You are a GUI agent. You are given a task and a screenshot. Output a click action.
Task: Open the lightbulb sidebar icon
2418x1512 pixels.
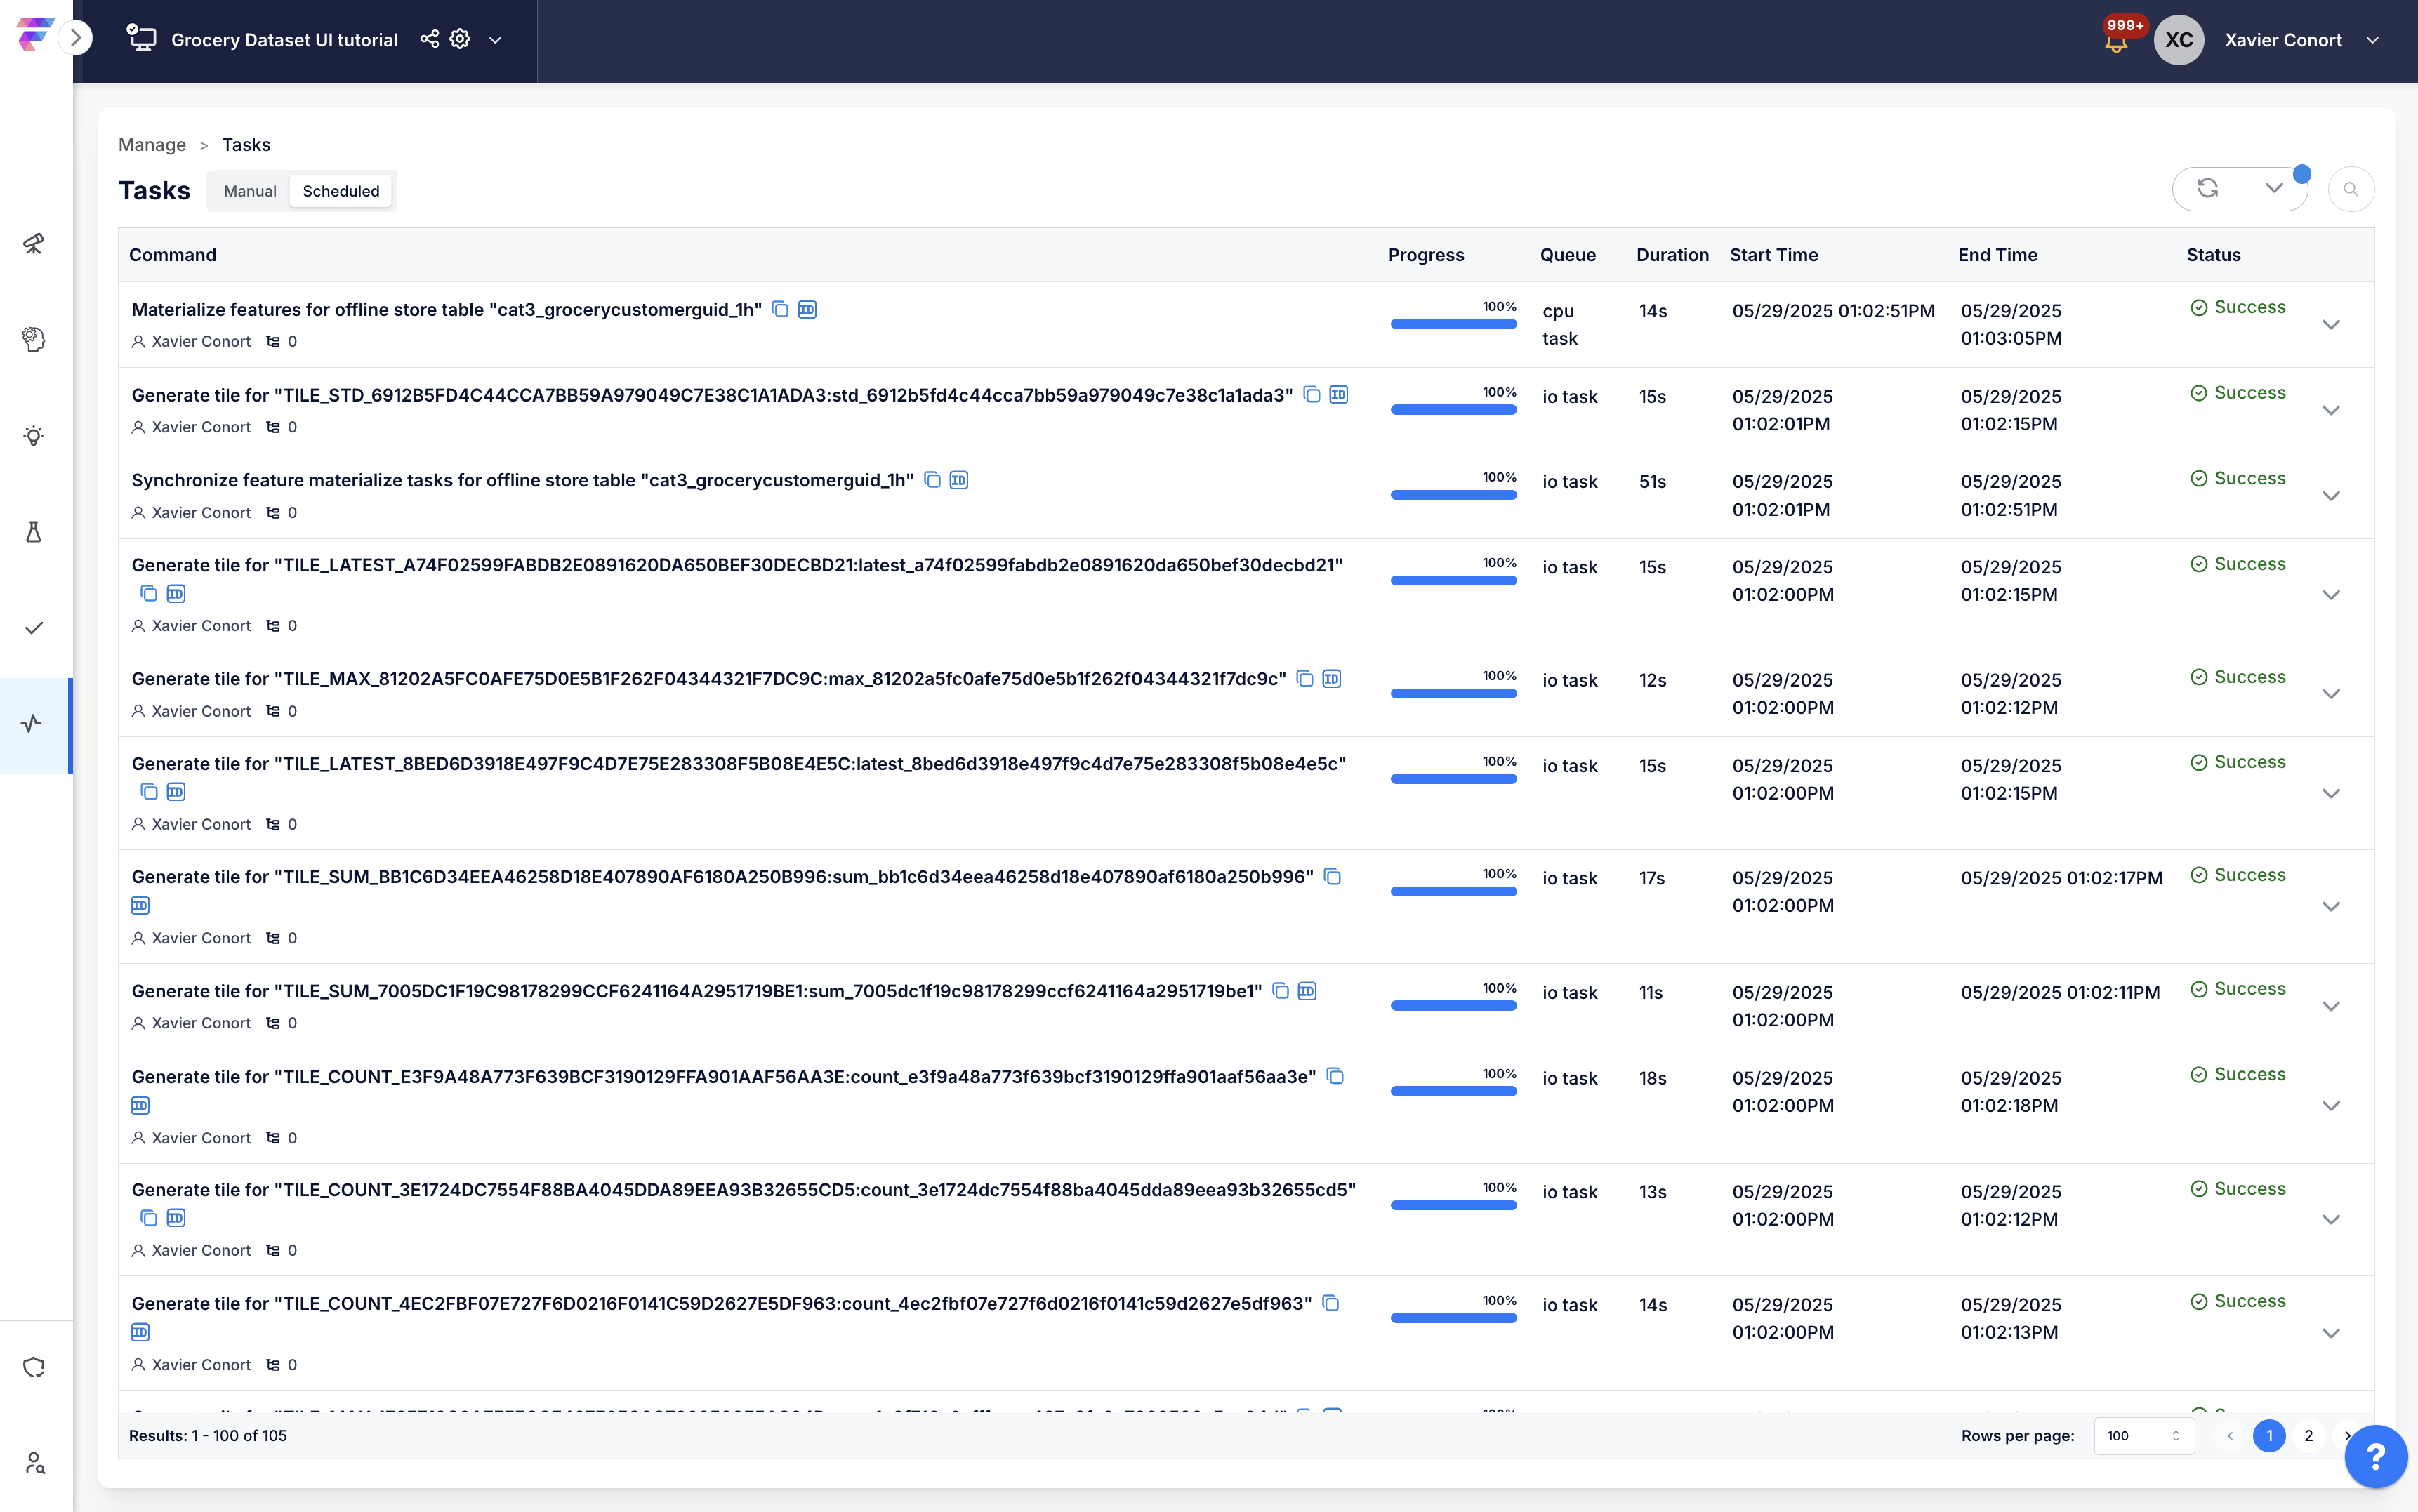pyautogui.click(x=34, y=435)
